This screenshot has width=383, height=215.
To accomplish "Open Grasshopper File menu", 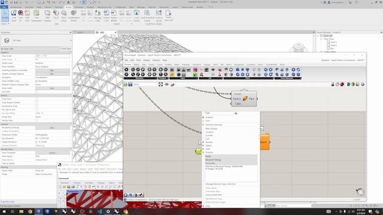I will tap(126, 60).
